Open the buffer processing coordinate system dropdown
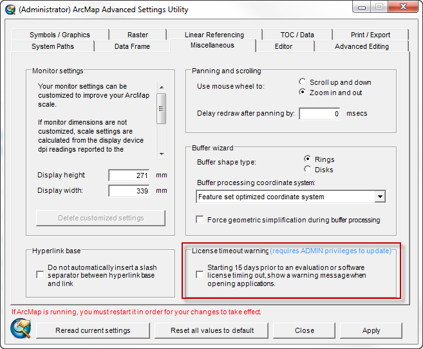The image size is (423, 349). [x=379, y=197]
